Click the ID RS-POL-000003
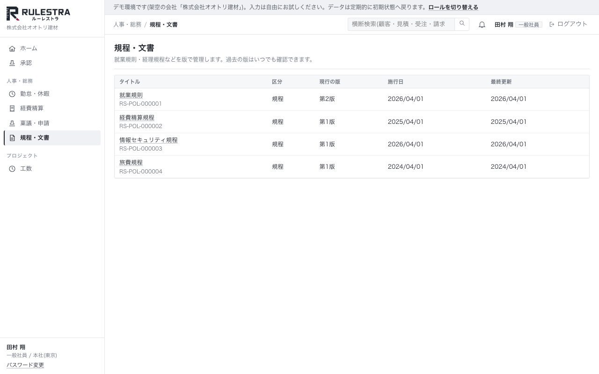This screenshot has height=374, width=599. (x=141, y=149)
